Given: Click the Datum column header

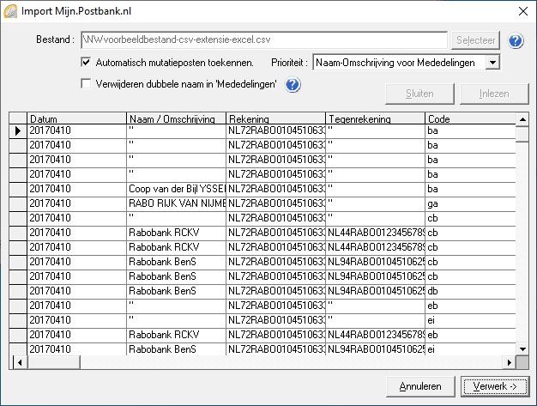Looking at the screenshot, I should tap(75, 118).
